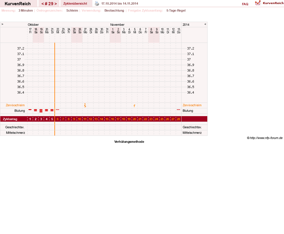The width and height of the screenshot is (284, 234).
Task: Click the 'Zyklustag' row label
Action: pos(10,119)
